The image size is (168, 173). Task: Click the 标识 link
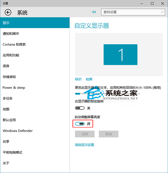pos(78,79)
